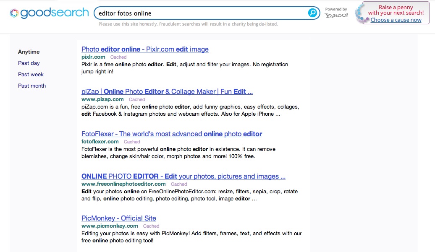Select the Past week filter
This screenshot has width=435, height=252.
(31, 75)
